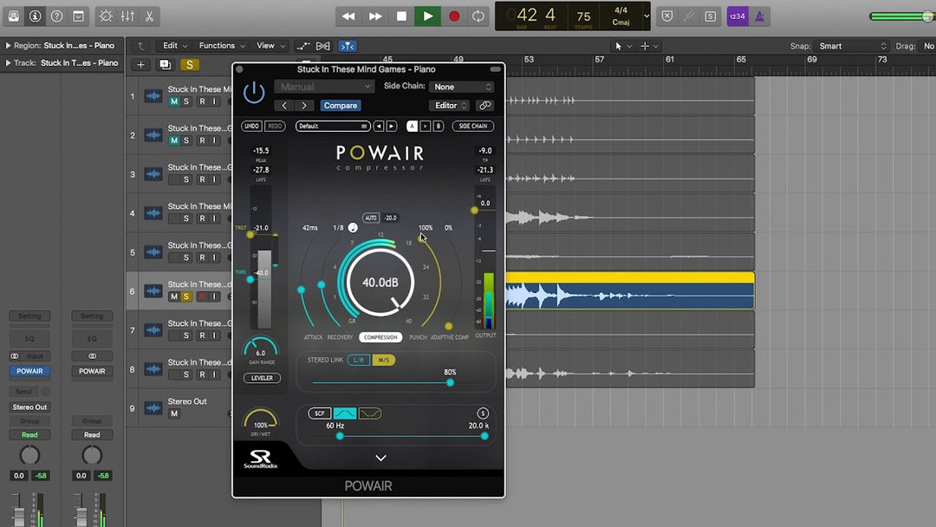Click the stereo link 80% slider handle

coord(450,382)
